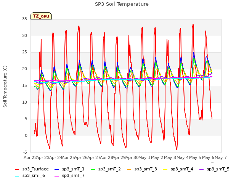244x183 pixels.
Task: Click the green sp3_smT_2 legend swatch
Action: (x=93, y=170)
